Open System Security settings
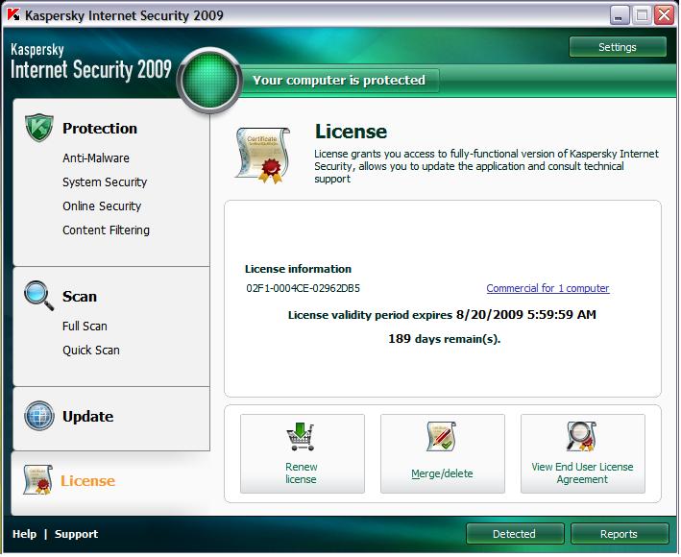The height and width of the screenshot is (557, 681). [105, 182]
